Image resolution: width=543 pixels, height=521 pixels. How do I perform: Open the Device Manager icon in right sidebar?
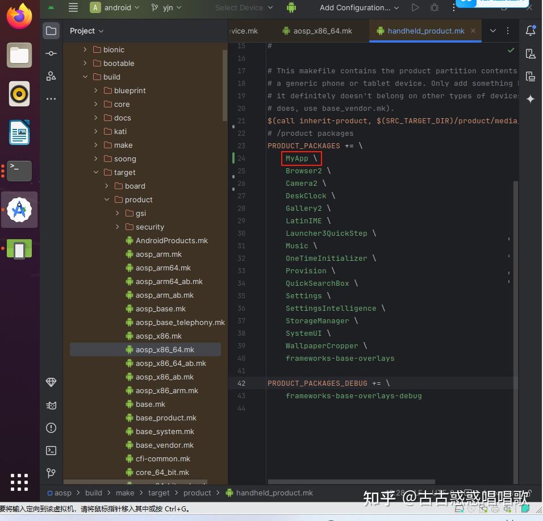pos(531,54)
